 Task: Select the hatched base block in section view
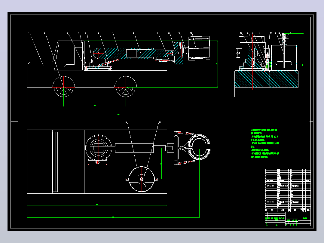(266, 79)
